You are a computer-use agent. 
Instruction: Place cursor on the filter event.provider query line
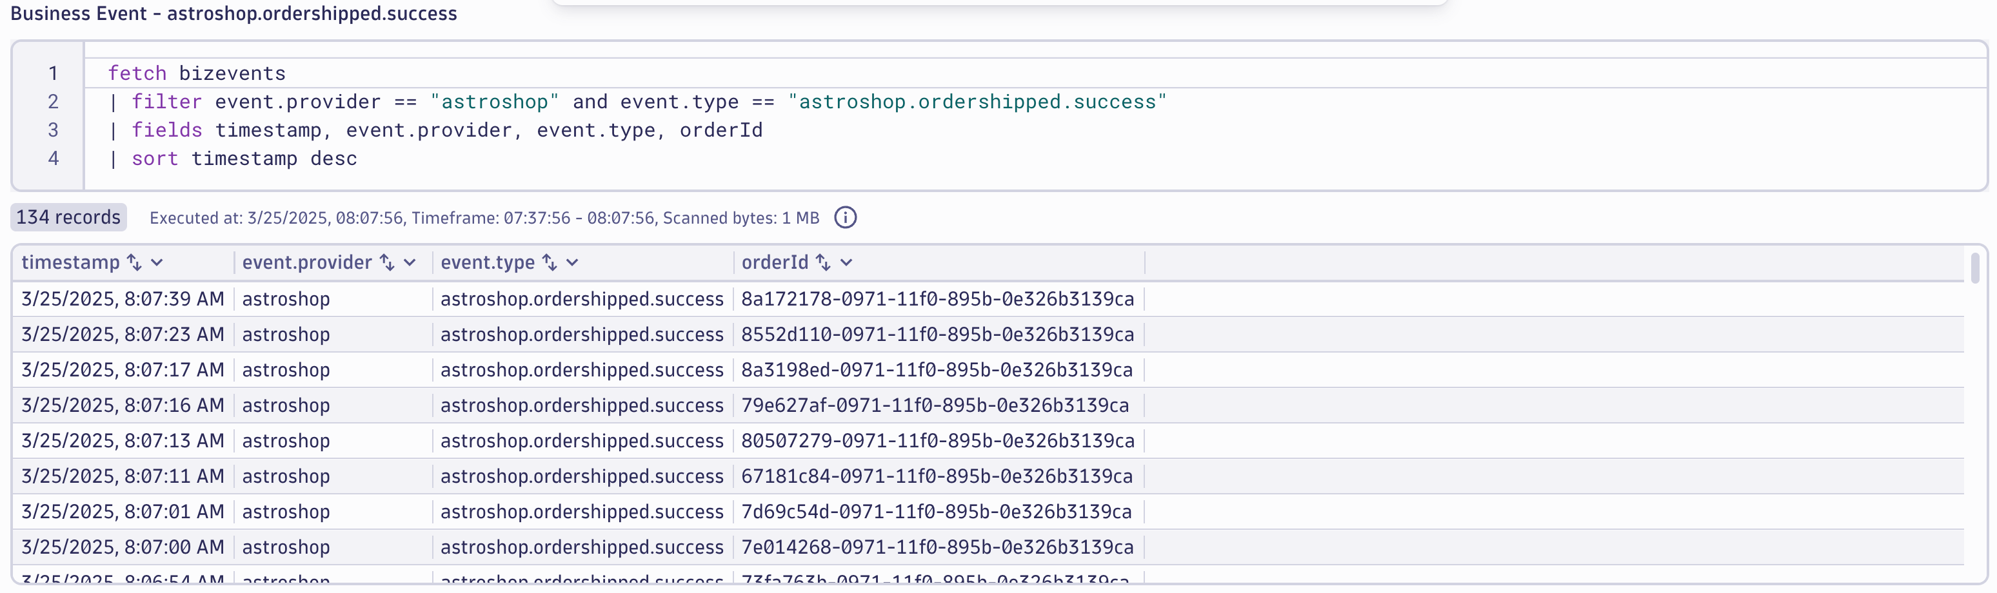pos(637,102)
